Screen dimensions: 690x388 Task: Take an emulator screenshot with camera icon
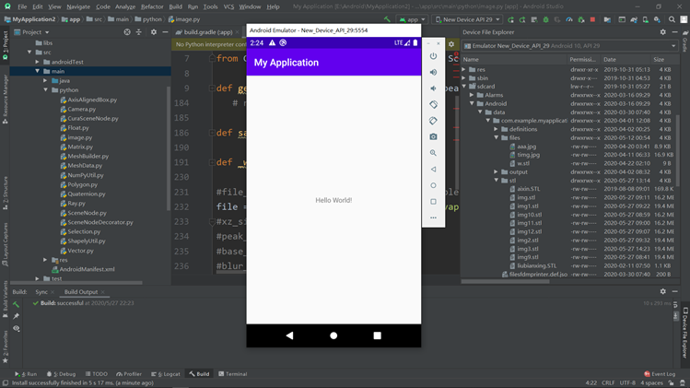433,137
